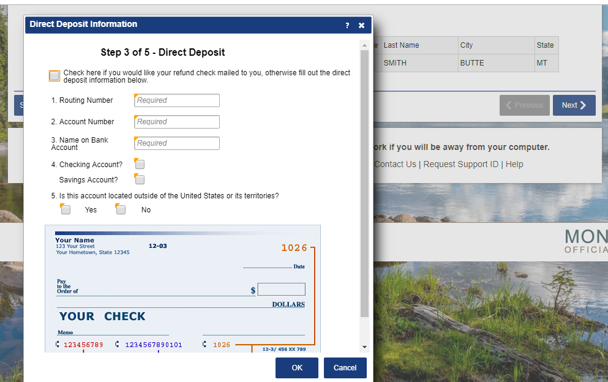Mark the Savings Account checkbox
Viewport: 608px width, 382px height.
pos(139,179)
